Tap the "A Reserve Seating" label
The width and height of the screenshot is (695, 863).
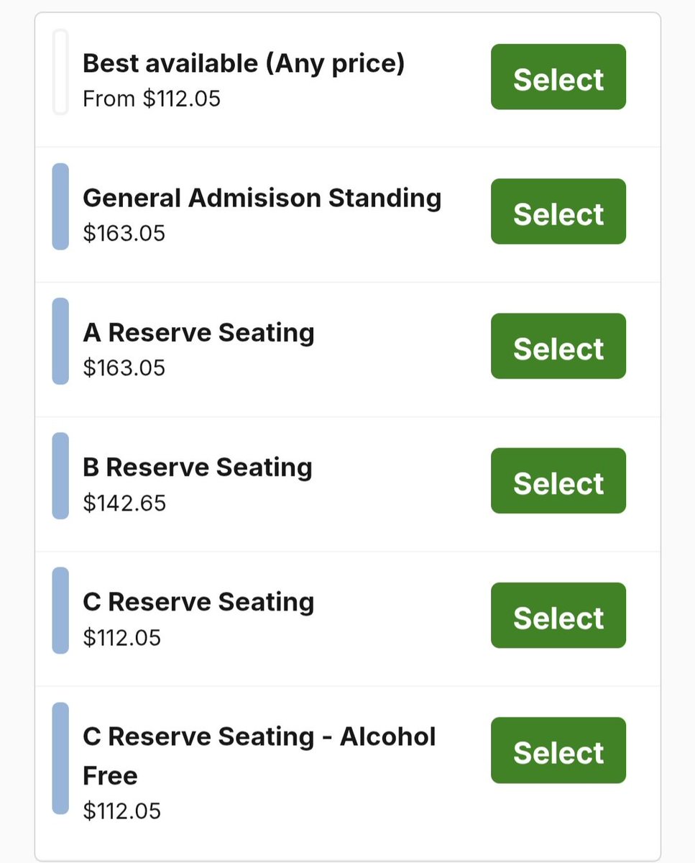[198, 333]
